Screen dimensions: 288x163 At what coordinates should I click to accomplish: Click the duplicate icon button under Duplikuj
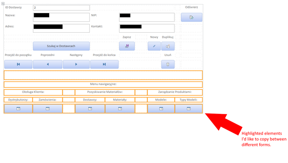point(168,46)
